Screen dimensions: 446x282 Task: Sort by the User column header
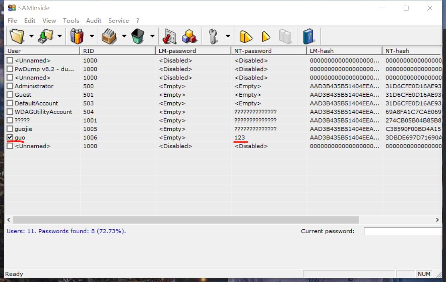coord(42,51)
